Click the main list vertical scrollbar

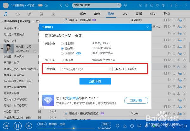189,52
